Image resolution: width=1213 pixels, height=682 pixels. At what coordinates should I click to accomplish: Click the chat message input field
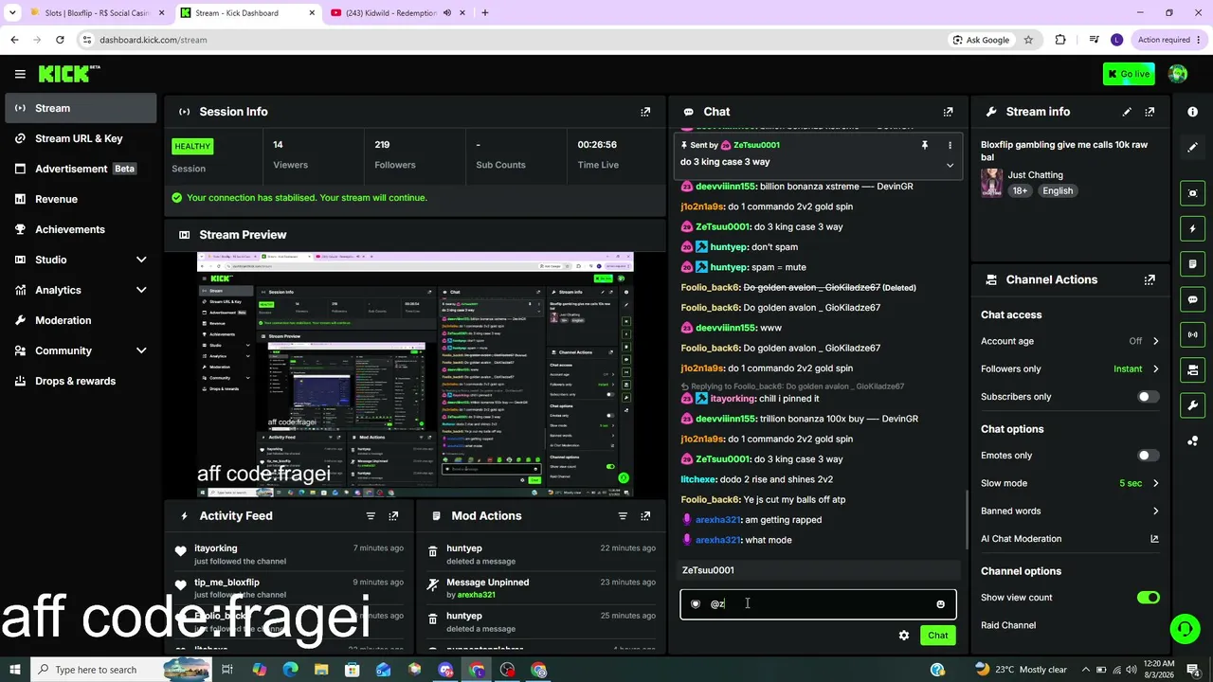(x=818, y=604)
